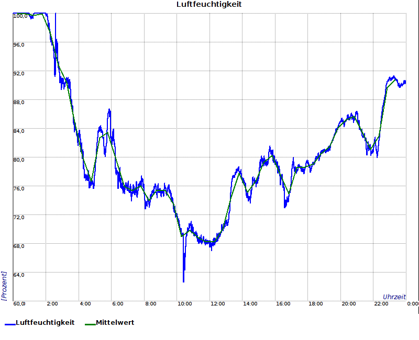Click the 8:00 time tick label
The width and height of the screenshot is (419, 340).
coord(151,304)
